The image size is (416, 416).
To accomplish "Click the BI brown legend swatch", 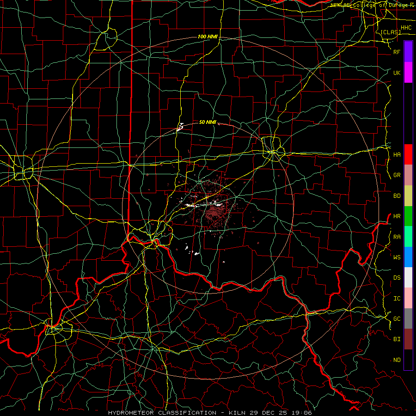I will [408, 339].
